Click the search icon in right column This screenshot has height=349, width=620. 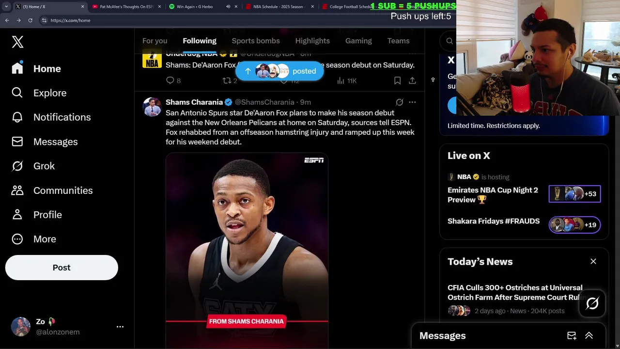(449, 41)
